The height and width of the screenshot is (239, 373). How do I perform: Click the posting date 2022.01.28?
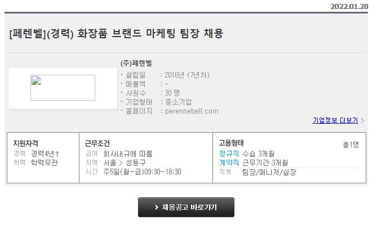[348, 6]
